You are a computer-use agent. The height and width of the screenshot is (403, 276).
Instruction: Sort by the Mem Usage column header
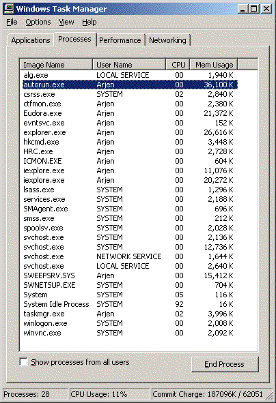point(213,65)
